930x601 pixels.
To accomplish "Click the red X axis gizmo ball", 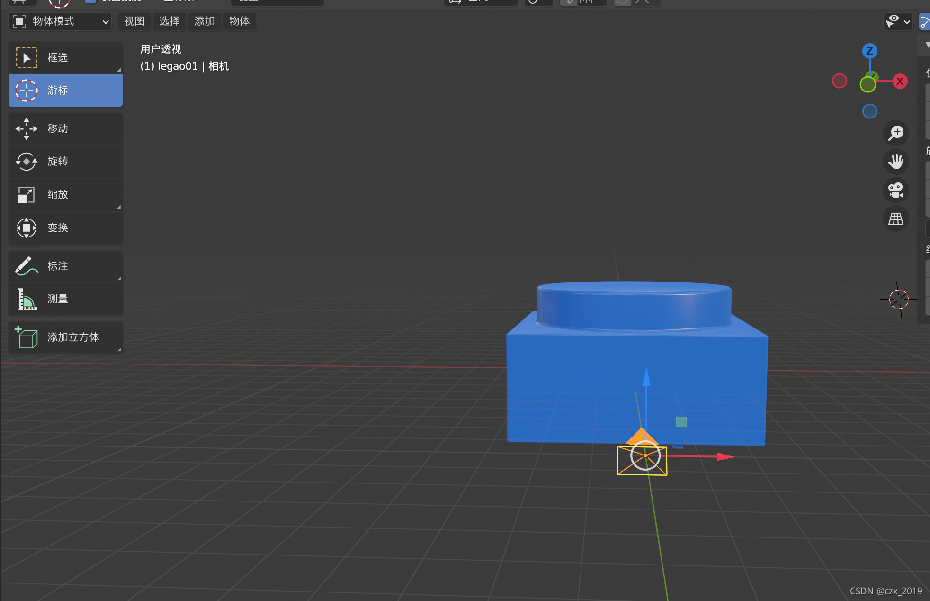I will click(900, 82).
